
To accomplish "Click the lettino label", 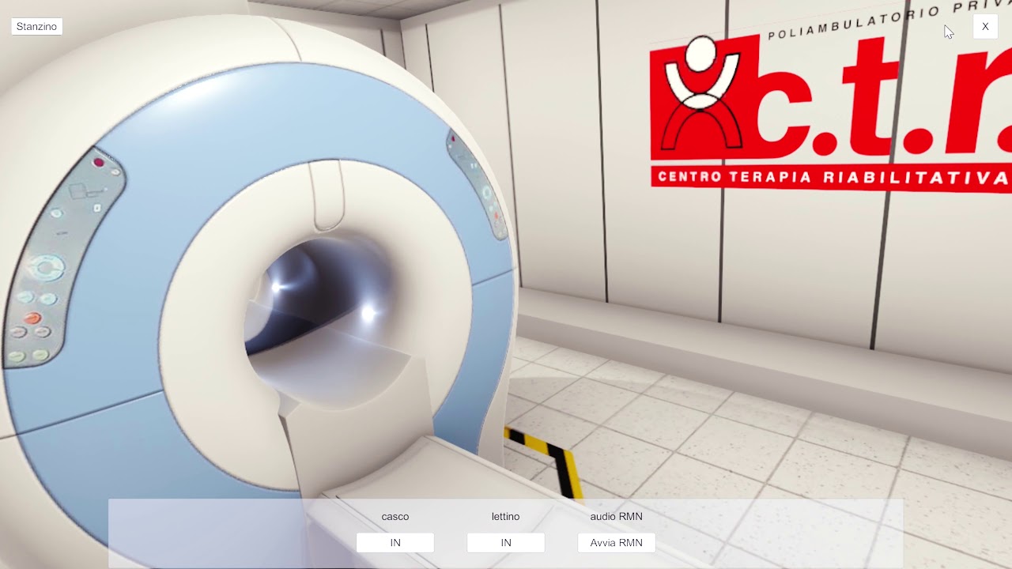I will point(506,516).
